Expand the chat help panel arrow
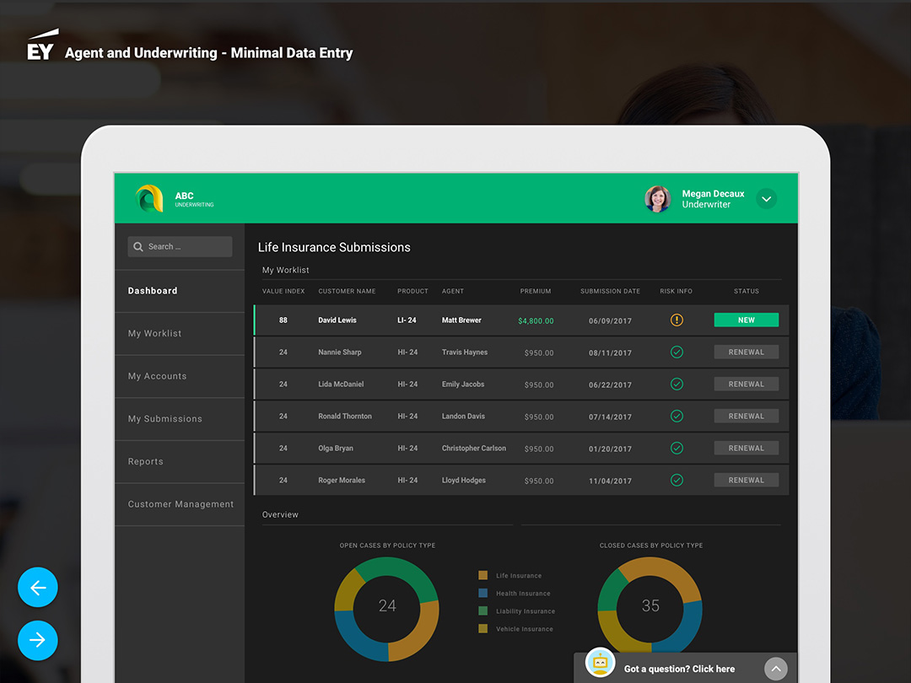This screenshot has height=683, width=911. pyautogui.click(x=775, y=670)
